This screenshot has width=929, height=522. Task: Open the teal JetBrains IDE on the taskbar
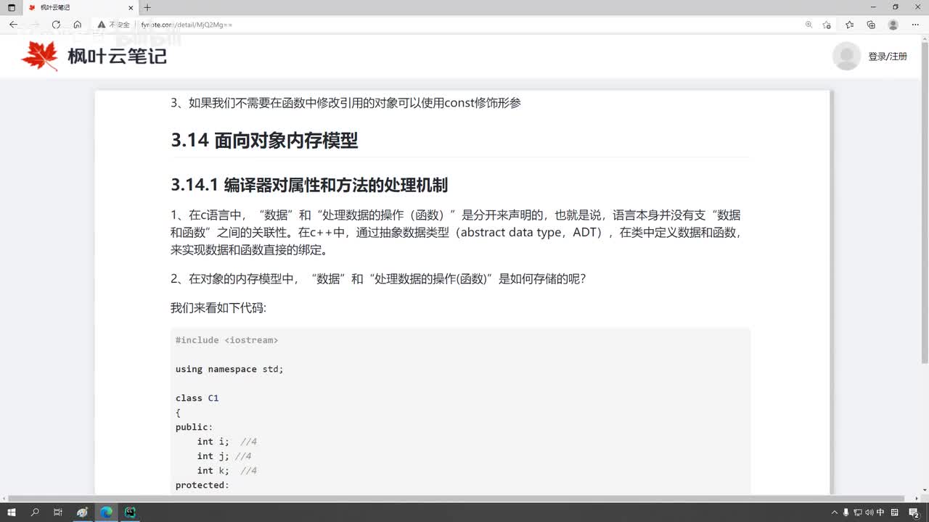[130, 513]
